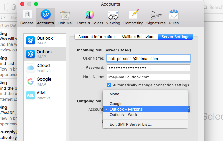Choose None in outgoing account menu
Image resolution: width=223 pixels, height=141 pixels.
[145, 94]
